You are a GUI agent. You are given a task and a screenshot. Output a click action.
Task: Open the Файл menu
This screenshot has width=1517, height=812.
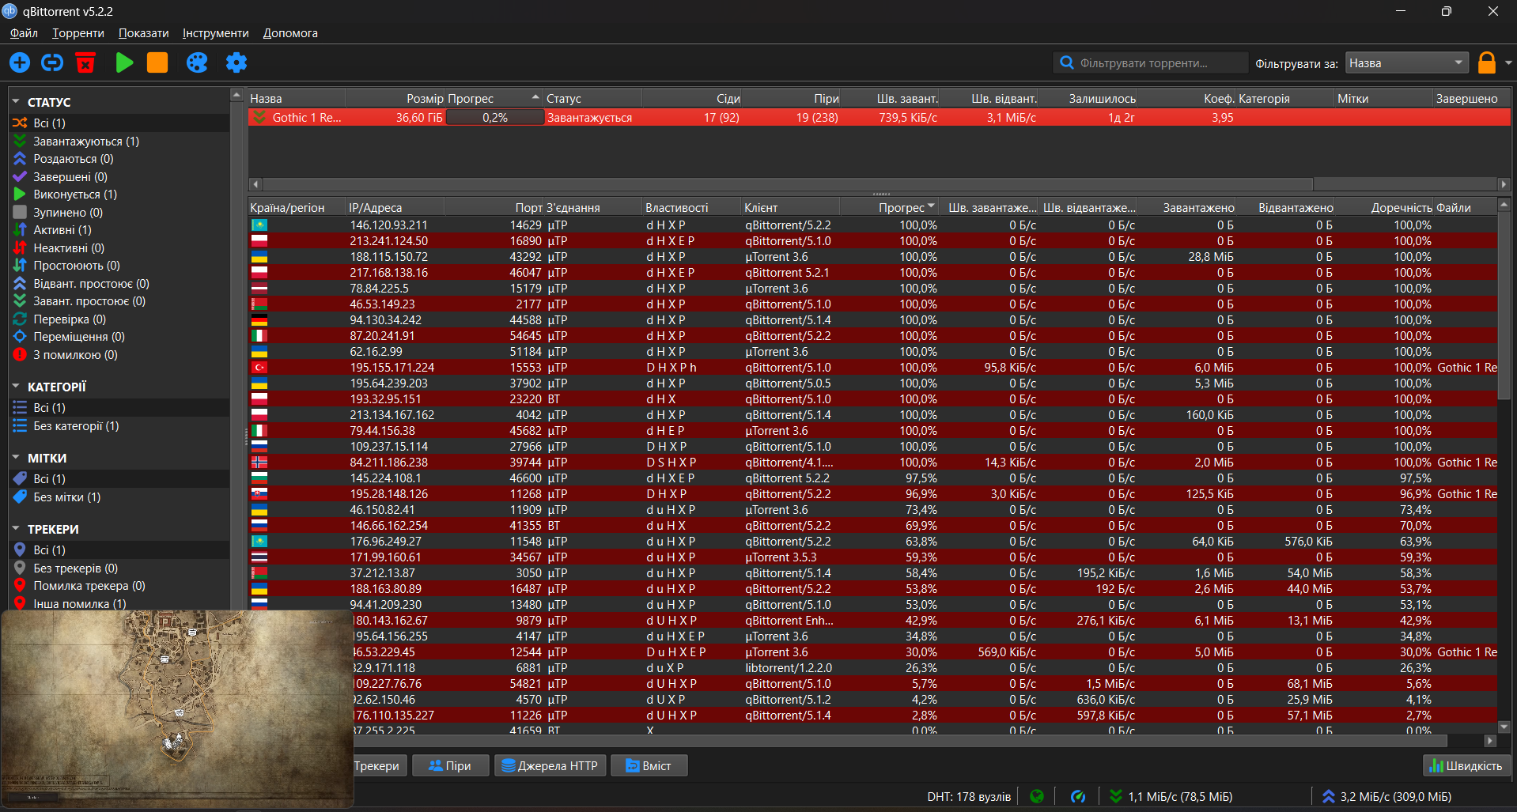tap(24, 33)
